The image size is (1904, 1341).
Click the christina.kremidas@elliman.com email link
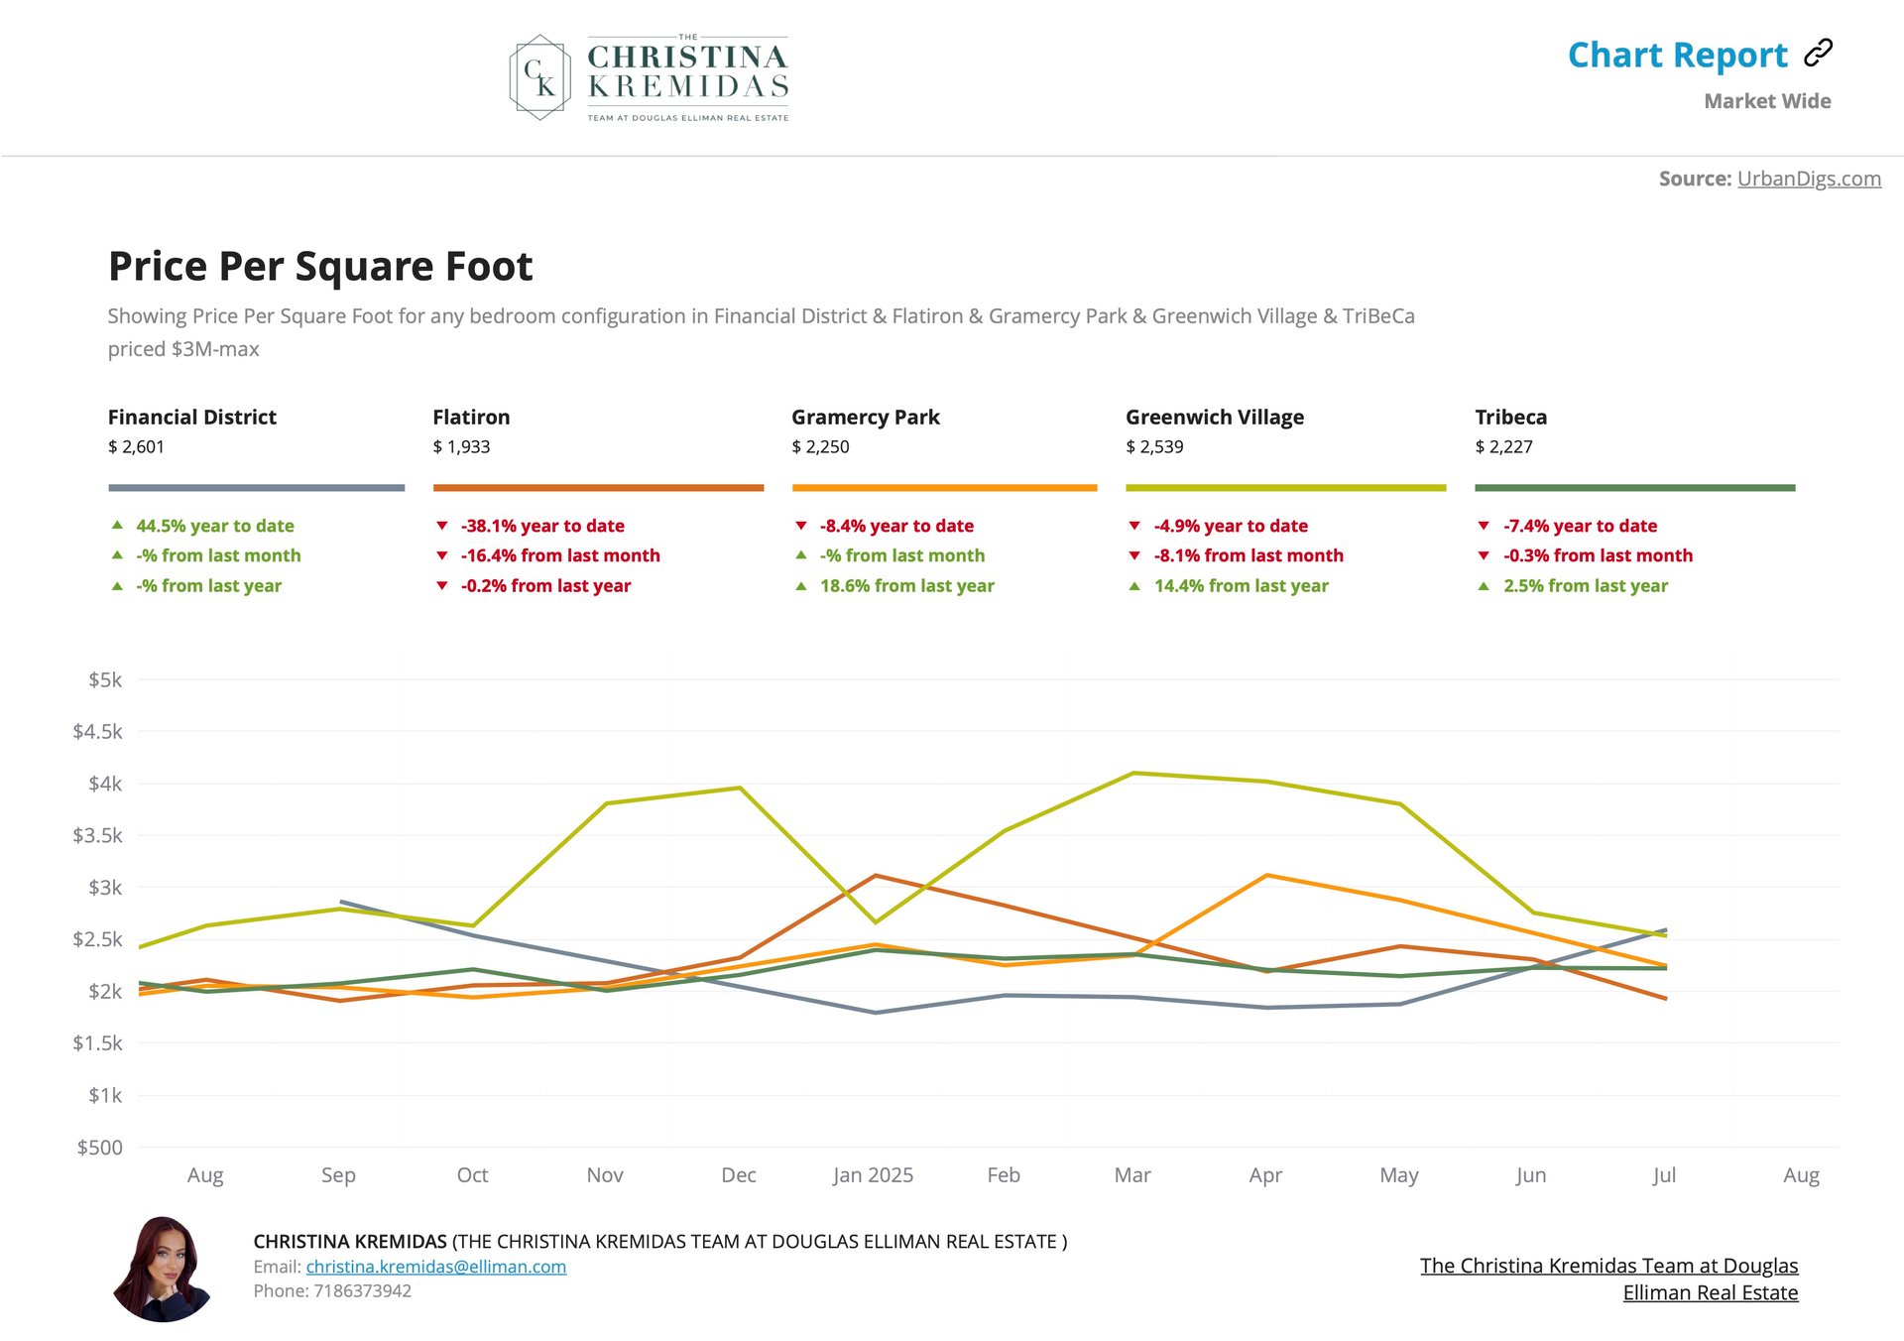(x=436, y=1267)
